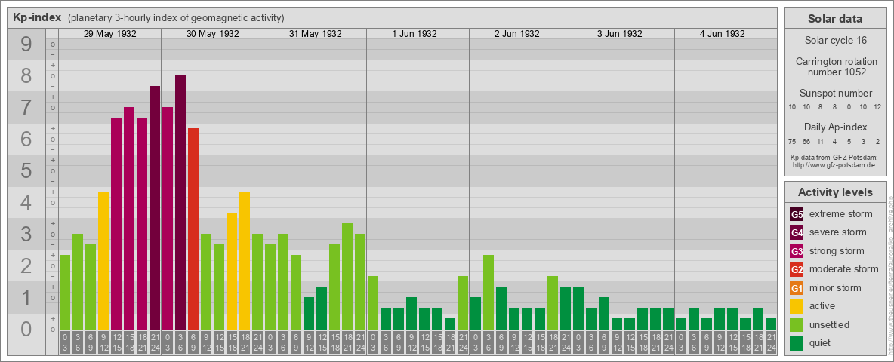Click the light green bar on 1 Jun 21-24h

pos(462,303)
